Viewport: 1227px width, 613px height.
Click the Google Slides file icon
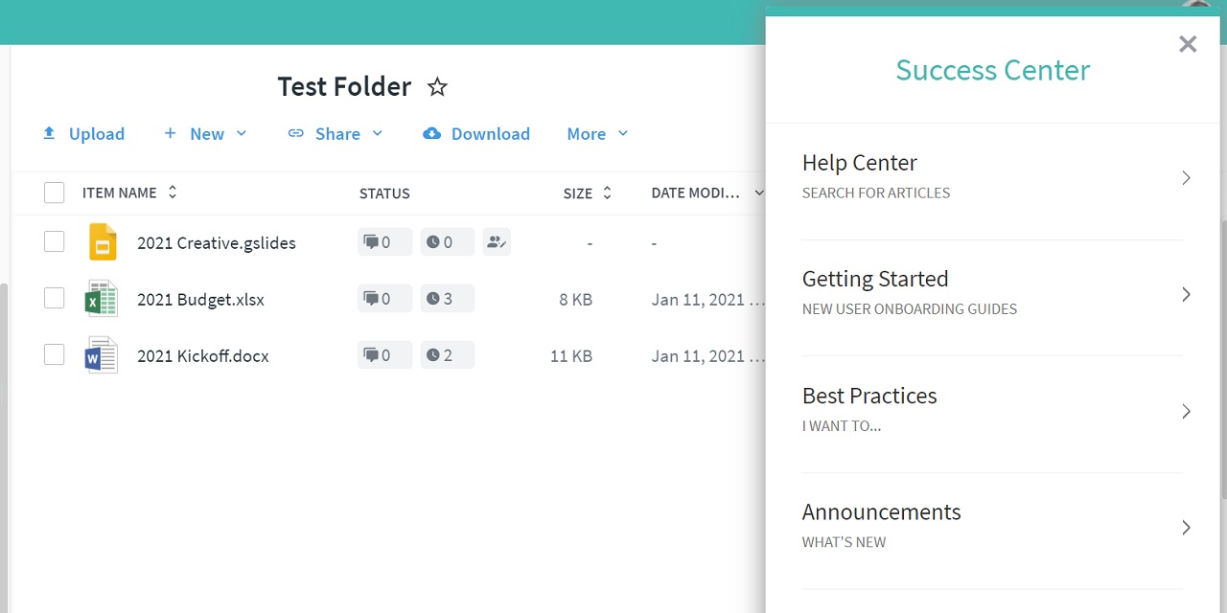click(103, 242)
